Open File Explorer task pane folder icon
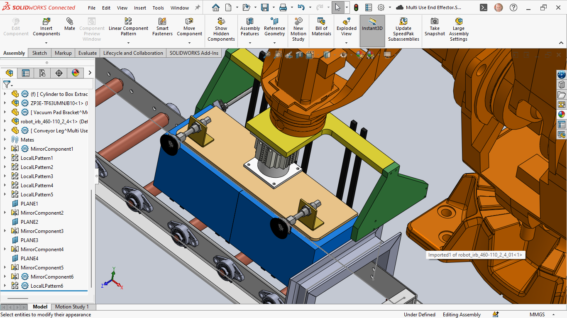This screenshot has width=567, height=318. (562, 95)
